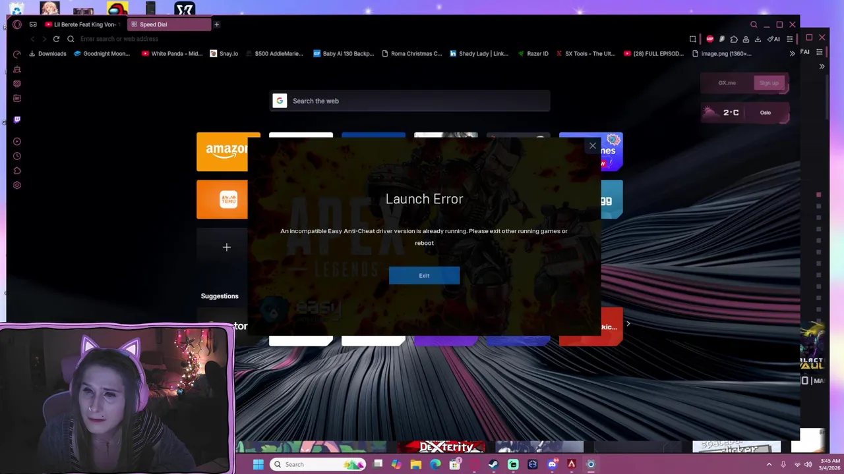Open Goodnight Moon bookmark
Image resolution: width=844 pixels, height=474 pixels.
102,53
